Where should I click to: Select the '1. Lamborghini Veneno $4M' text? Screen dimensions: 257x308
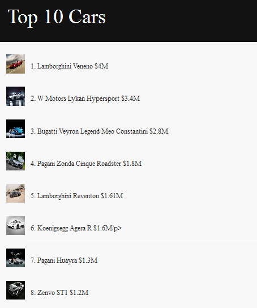pos(69,66)
